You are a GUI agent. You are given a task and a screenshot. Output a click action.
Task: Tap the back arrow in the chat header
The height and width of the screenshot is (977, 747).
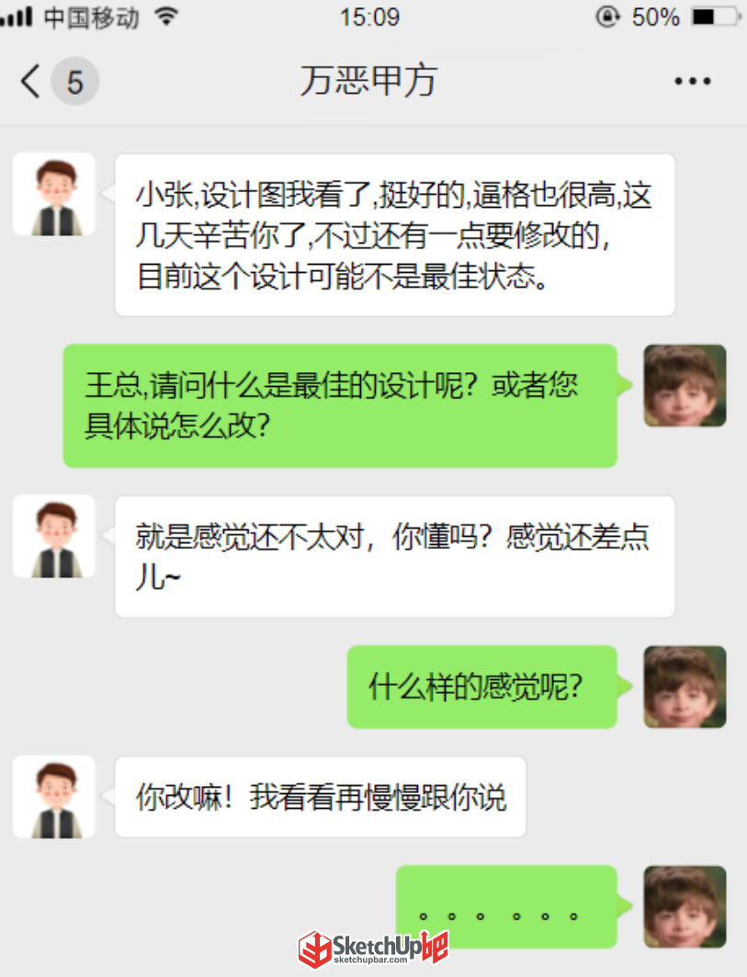[x=30, y=81]
